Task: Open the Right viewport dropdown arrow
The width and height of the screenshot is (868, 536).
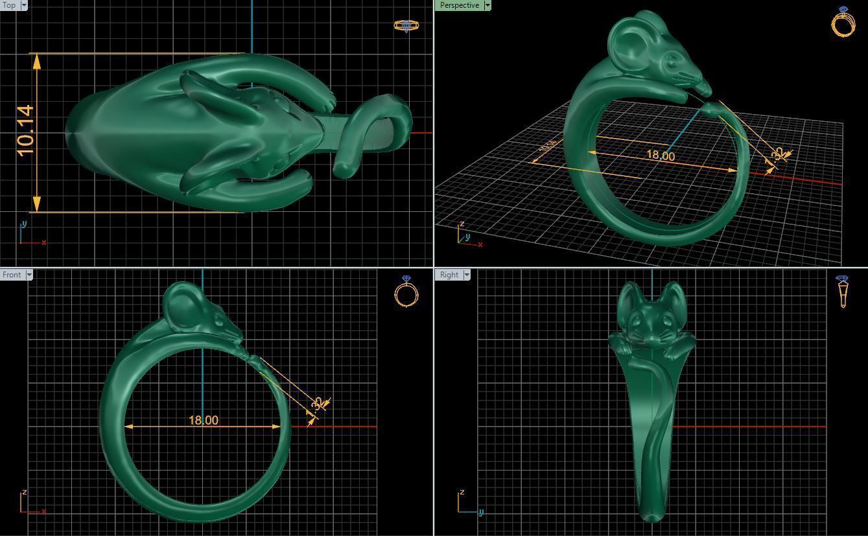Action: 467,275
